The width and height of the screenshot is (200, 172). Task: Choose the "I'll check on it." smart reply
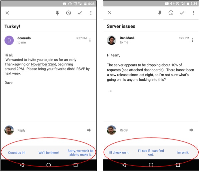click(x=119, y=152)
